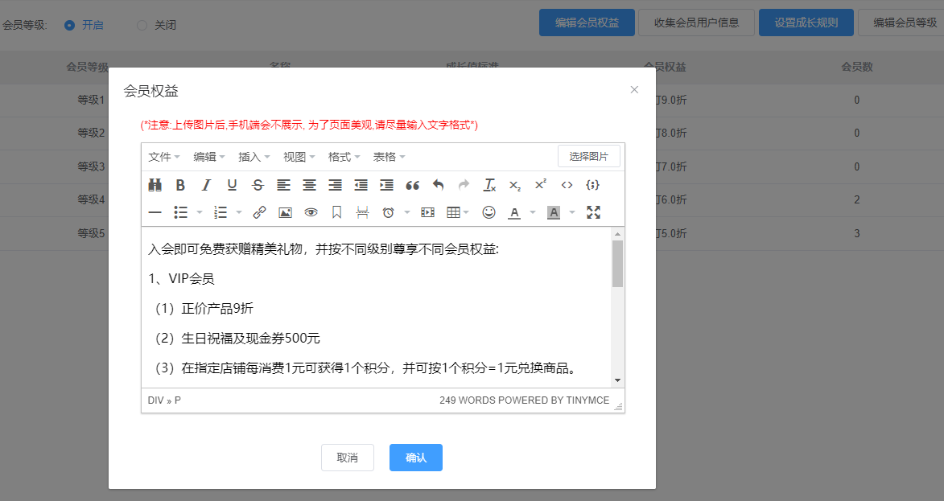The image size is (944, 501).
Task: Click the find and replace binoculars icon
Action: [x=155, y=185]
